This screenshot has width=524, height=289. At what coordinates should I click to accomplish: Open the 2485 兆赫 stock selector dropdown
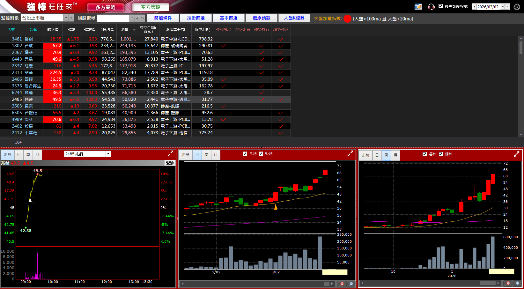[x=108, y=154]
